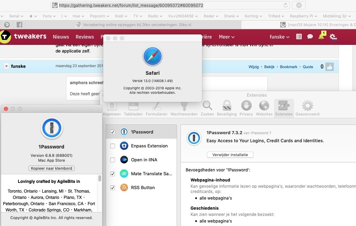Open the Meer menu on tweakers
356x226 pixels.
coord(226,37)
